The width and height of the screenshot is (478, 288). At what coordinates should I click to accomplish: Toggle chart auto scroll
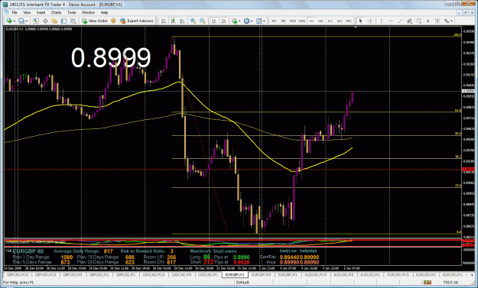click(x=214, y=21)
